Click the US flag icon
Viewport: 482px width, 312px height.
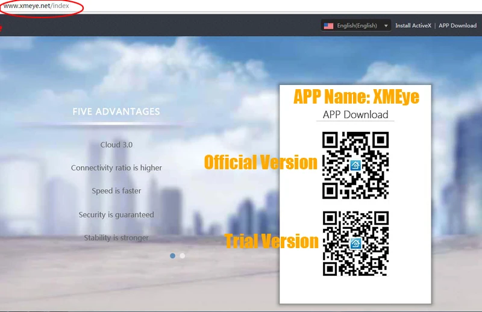point(328,26)
